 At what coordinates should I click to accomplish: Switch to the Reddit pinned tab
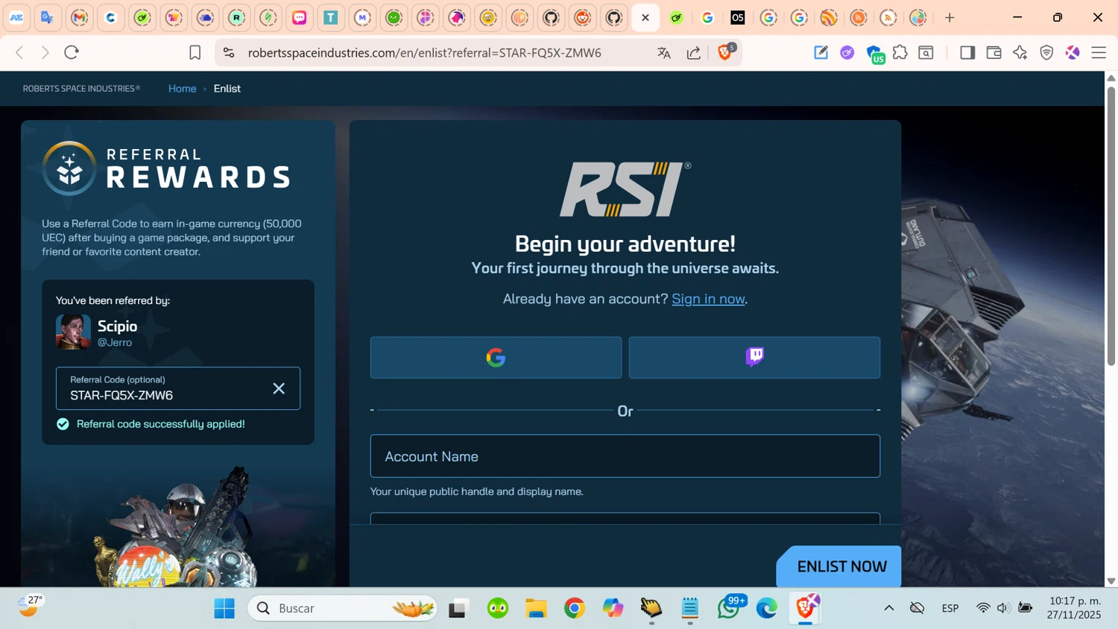583,18
